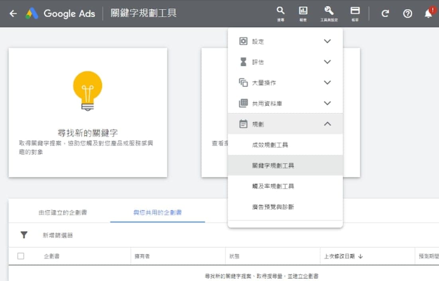This screenshot has height=281, width=439.
Task: Select 觸及率規劃工具 menu entry
Action: (x=285, y=186)
